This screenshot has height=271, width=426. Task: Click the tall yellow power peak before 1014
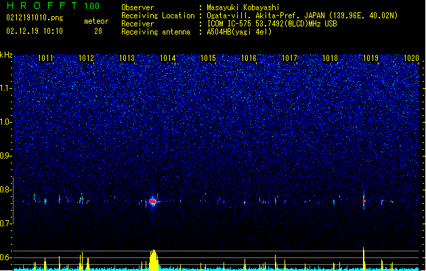click(154, 260)
